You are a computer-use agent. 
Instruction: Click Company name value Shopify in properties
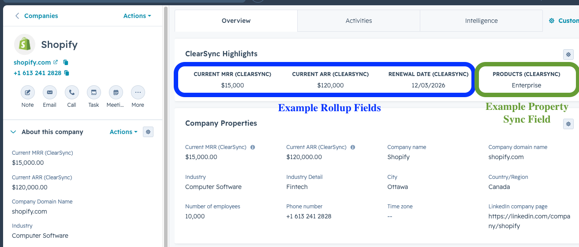pyautogui.click(x=399, y=157)
